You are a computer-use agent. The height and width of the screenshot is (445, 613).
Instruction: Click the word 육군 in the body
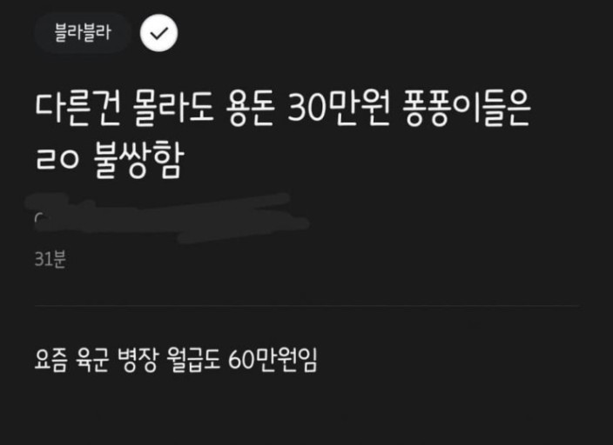(92, 359)
